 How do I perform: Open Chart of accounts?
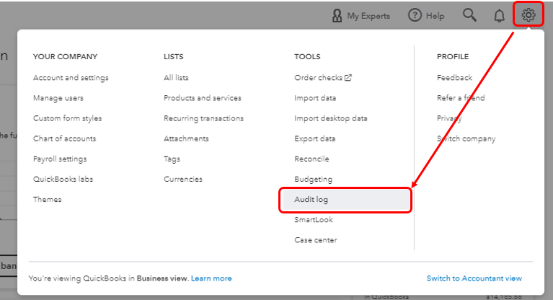pyautogui.click(x=64, y=138)
